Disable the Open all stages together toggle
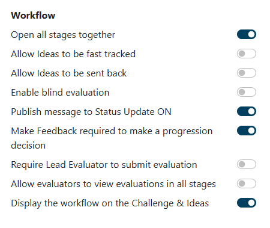270x228 pixels. pos(247,34)
